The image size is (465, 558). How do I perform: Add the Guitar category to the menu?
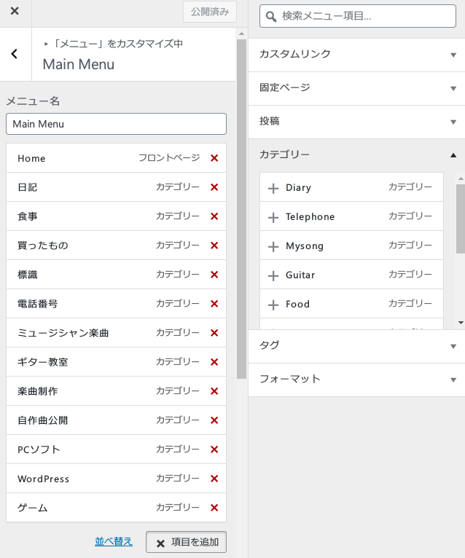pos(273,275)
